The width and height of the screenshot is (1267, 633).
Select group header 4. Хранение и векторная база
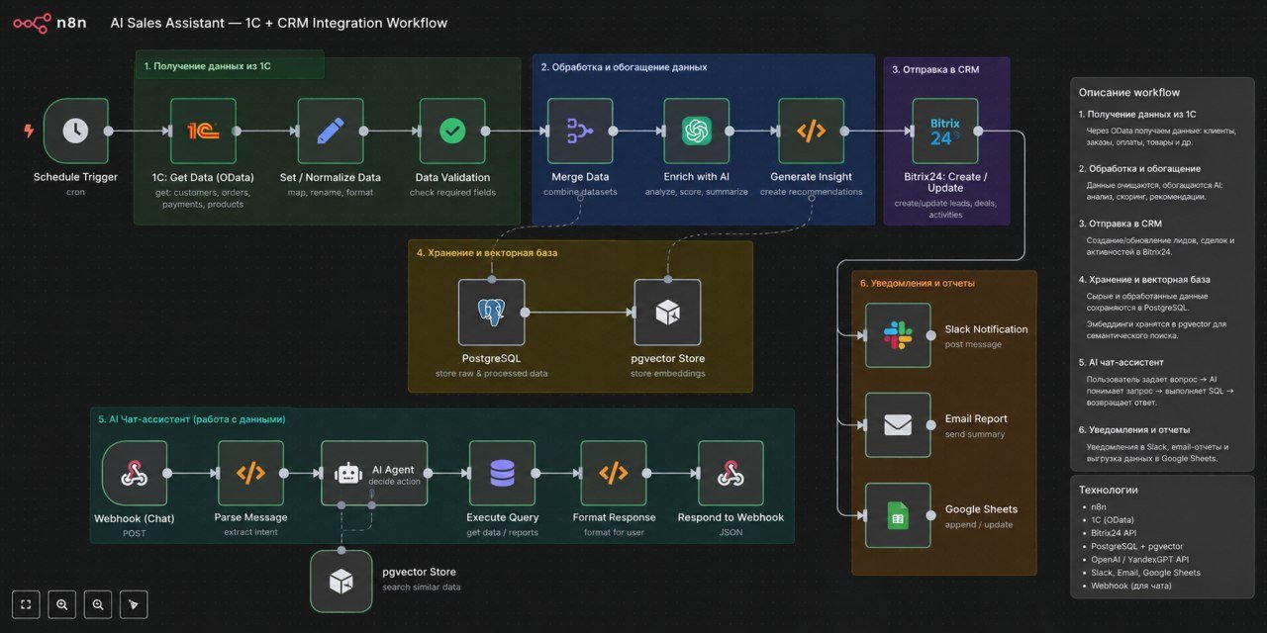pyautogui.click(x=486, y=252)
